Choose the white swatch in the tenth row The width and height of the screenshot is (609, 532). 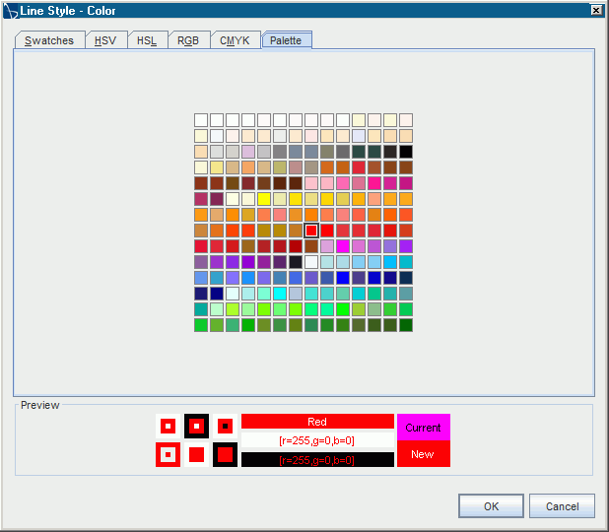click(311, 262)
